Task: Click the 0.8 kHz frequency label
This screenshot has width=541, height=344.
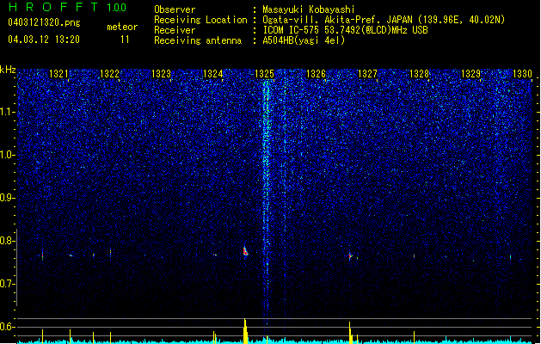Action: [8, 241]
